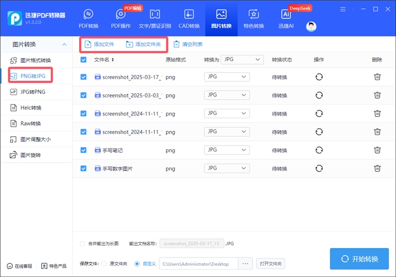The image size is (396, 277).
Task: Open the CAD转换 tab
Action: 189,19
